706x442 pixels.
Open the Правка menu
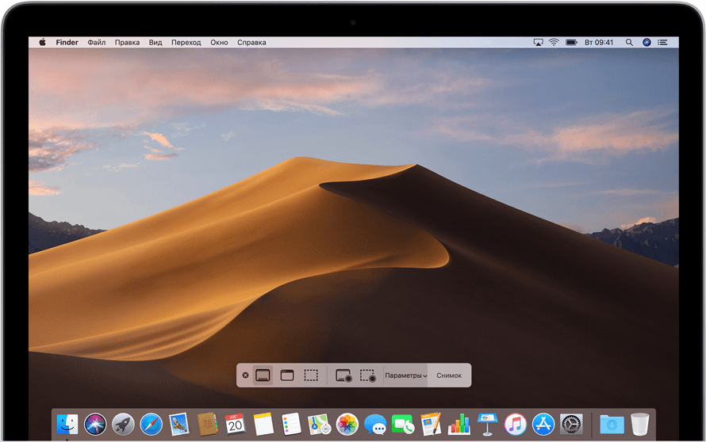(127, 42)
